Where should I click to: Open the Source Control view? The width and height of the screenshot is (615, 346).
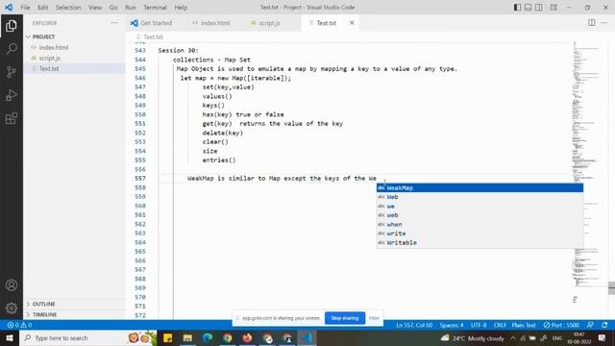[12, 72]
